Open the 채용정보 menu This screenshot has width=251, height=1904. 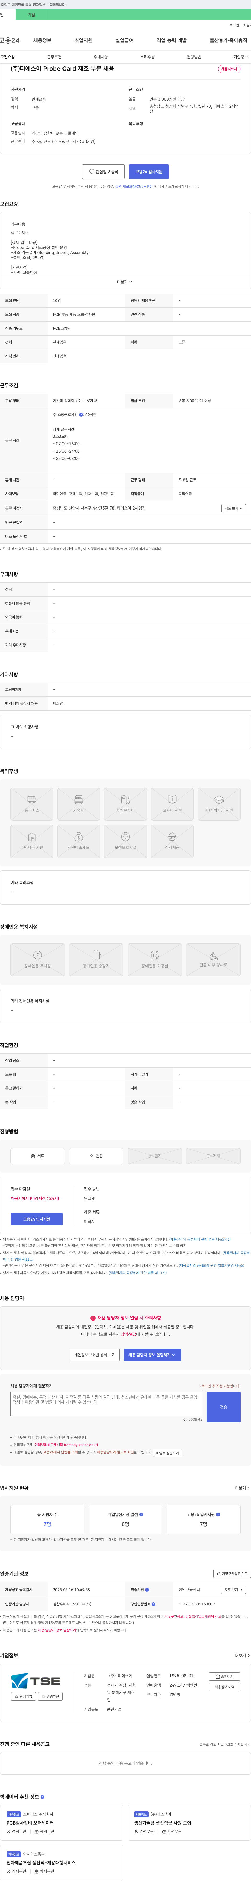[x=42, y=41]
